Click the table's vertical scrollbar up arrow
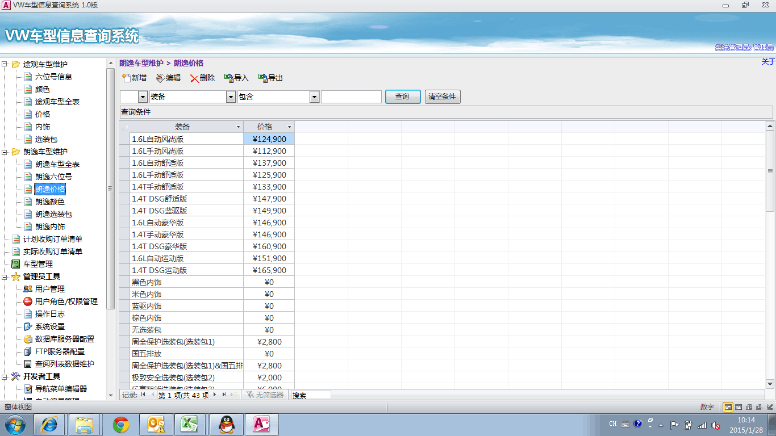 [x=770, y=126]
